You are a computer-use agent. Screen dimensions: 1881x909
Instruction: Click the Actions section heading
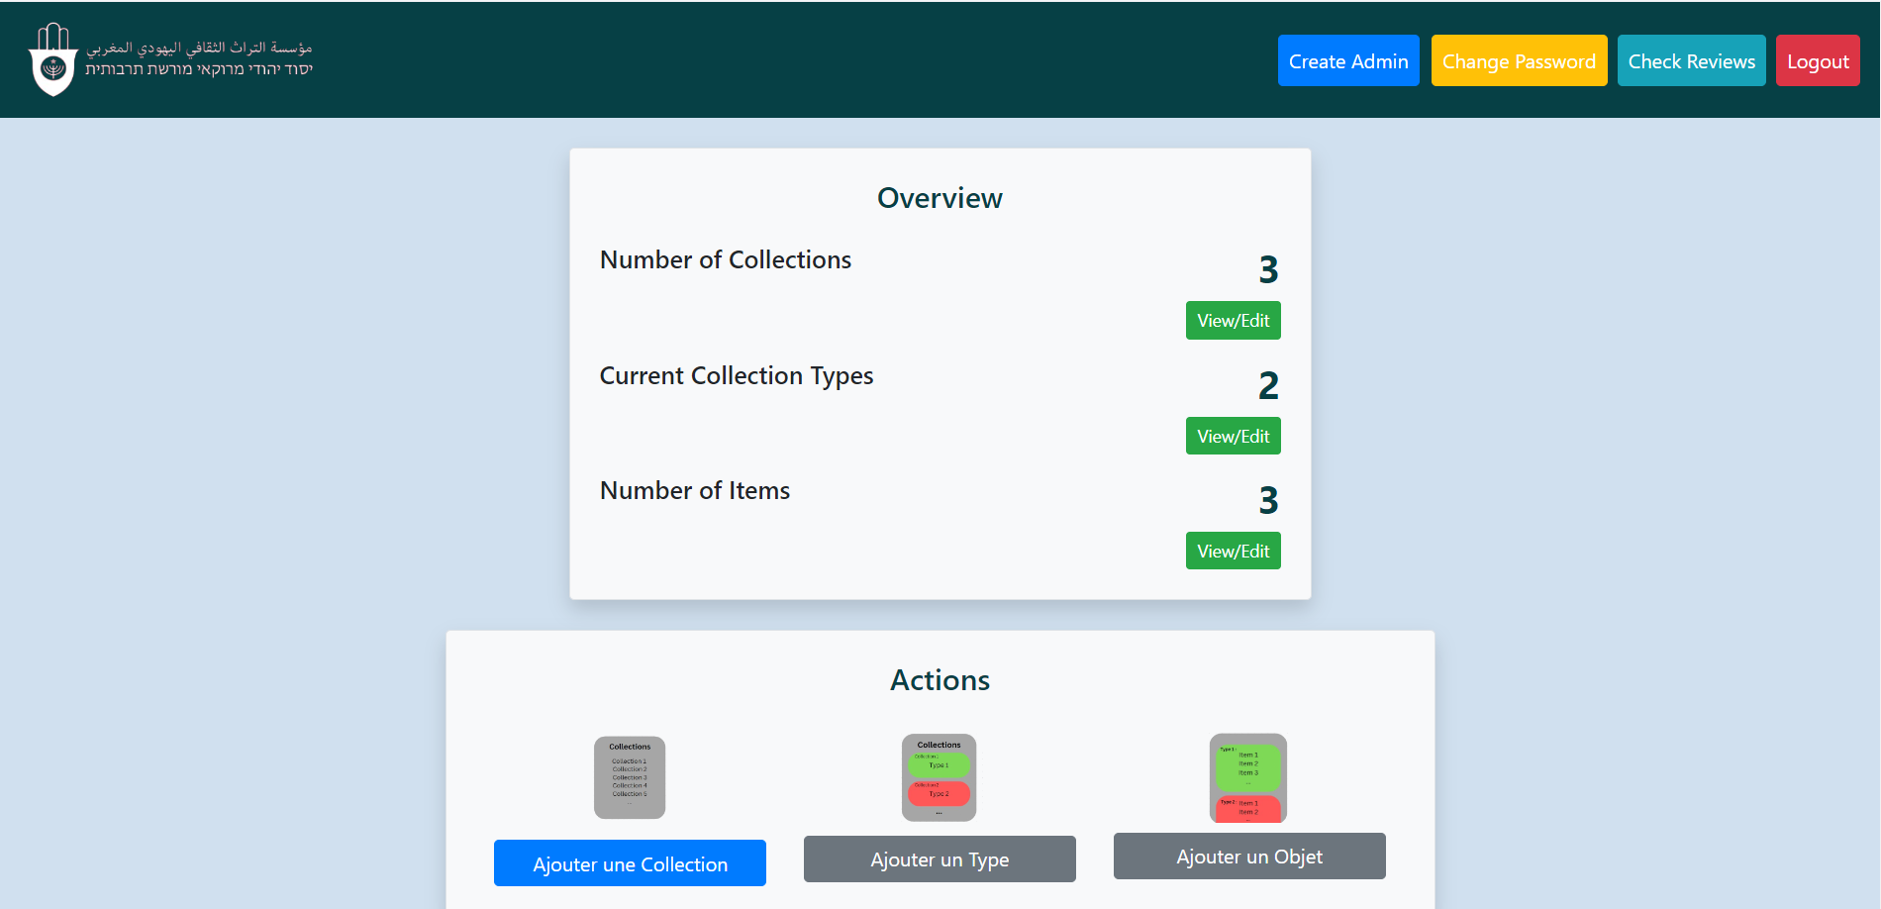[940, 680]
